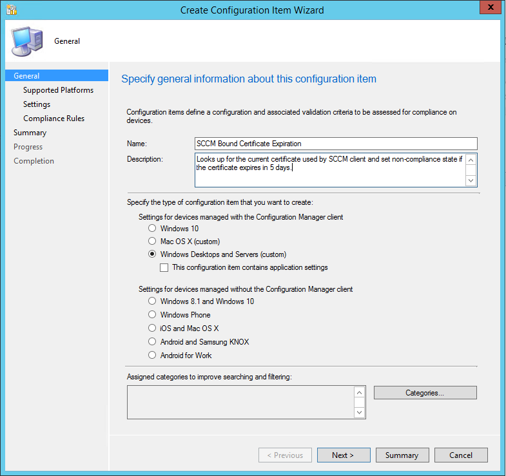The image size is (506, 476).
Task: Select Windows Desktops and Servers (custom)
Action: 152,254
